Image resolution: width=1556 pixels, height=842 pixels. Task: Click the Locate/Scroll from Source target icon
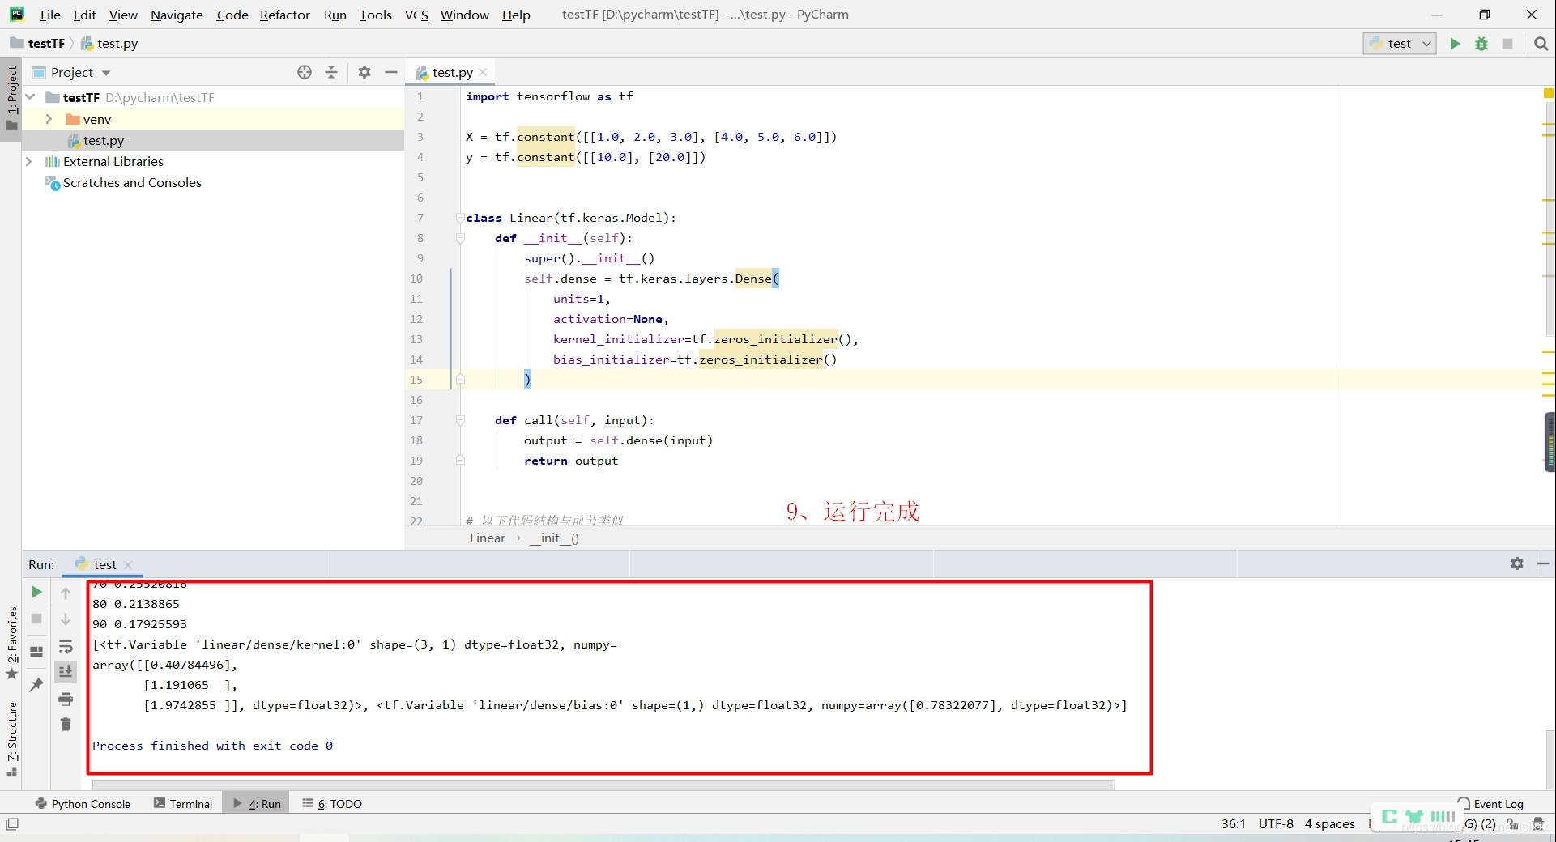click(305, 72)
